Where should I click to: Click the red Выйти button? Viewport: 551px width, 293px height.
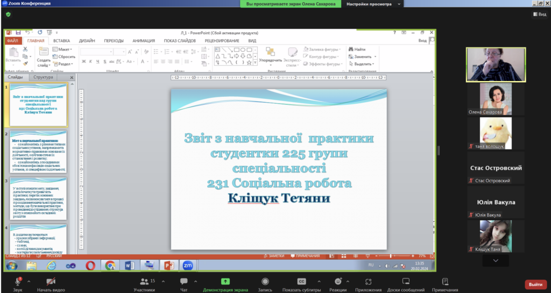coord(535,284)
